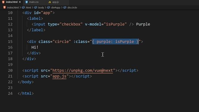
Task: Open the app.js tab
Action: [55, 2]
